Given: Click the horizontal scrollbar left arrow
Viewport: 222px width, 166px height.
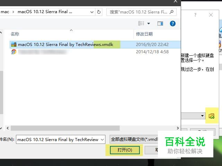Looking at the screenshot, I should [x=8, y=128].
